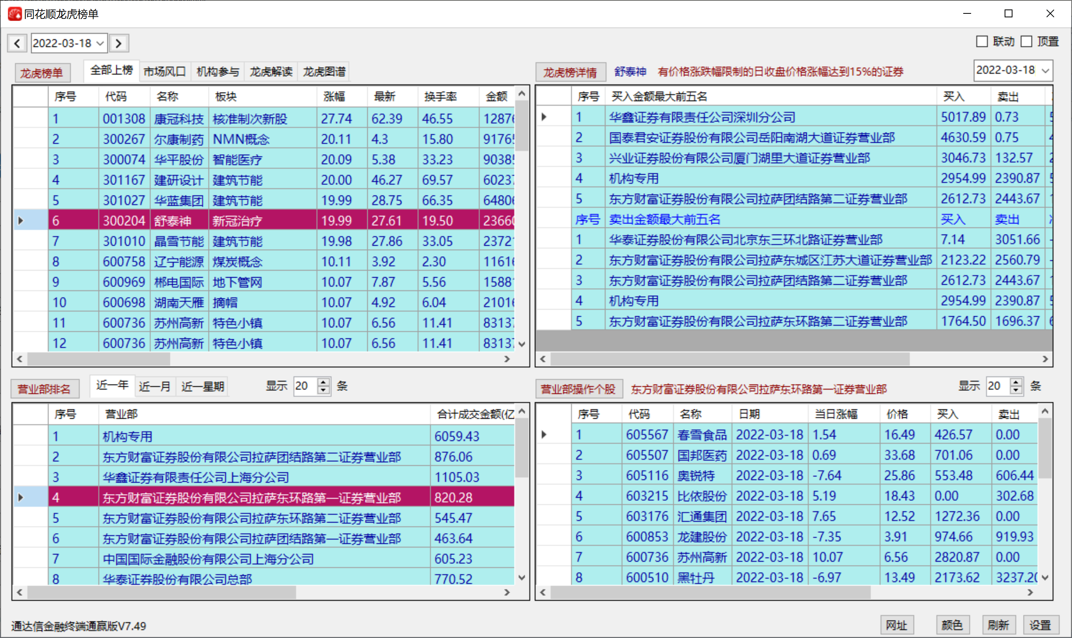Click the 同花顺 app logo icon in title bar
The height and width of the screenshot is (638, 1072).
(15, 14)
